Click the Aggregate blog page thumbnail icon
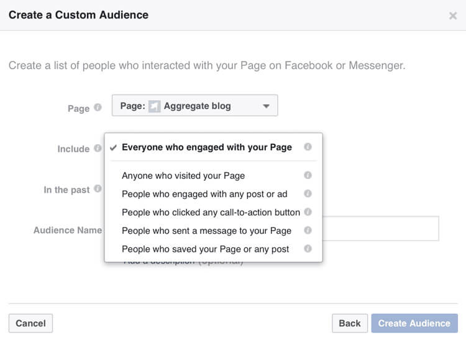466x340 pixels. pyautogui.click(x=154, y=106)
